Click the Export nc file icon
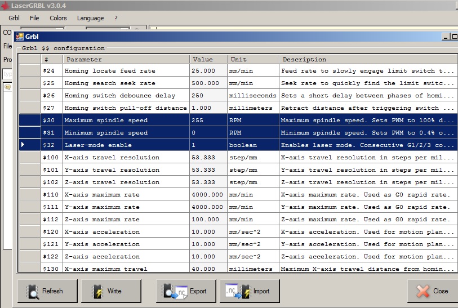This screenshot has height=308, width=458. pos(175,291)
